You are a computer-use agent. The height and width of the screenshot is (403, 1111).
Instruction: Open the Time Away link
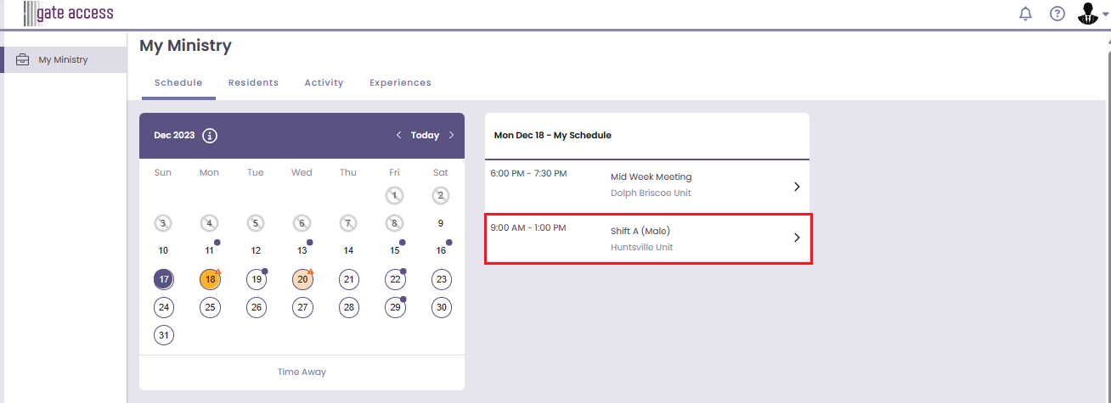pos(302,372)
